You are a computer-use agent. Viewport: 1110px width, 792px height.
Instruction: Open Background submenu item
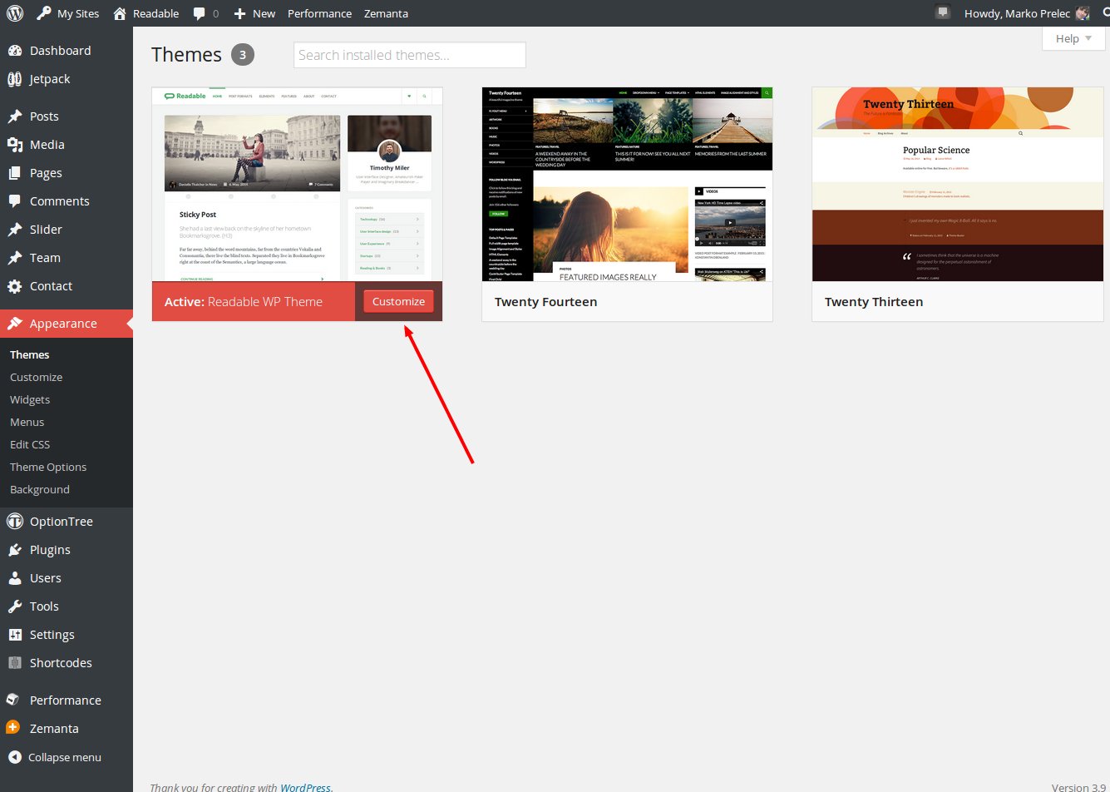40,489
